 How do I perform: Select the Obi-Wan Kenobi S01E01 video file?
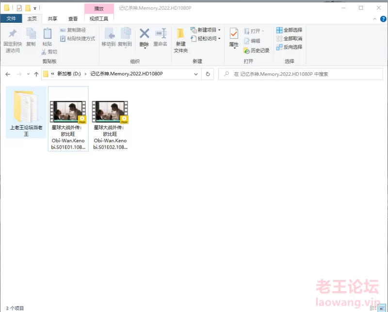[x=68, y=119]
